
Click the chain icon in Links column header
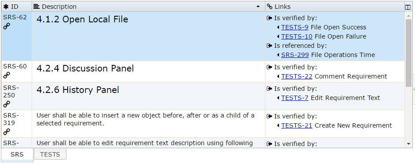tap(269, 7)
